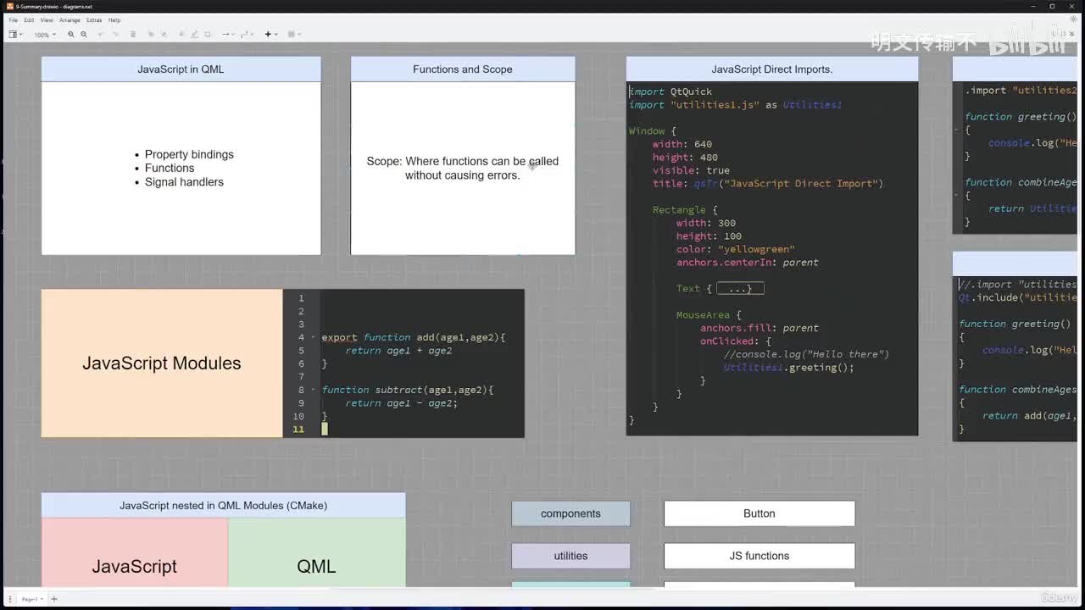Click the Zoom In magnifier icon
This screenshot has height=610, width=1085.
click(70, 35)
